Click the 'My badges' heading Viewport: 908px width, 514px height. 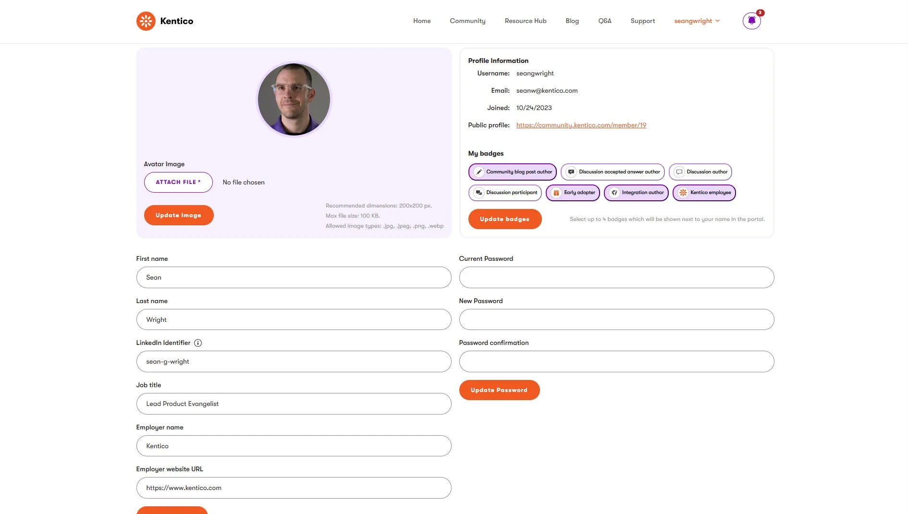click(x=486, y=154)
